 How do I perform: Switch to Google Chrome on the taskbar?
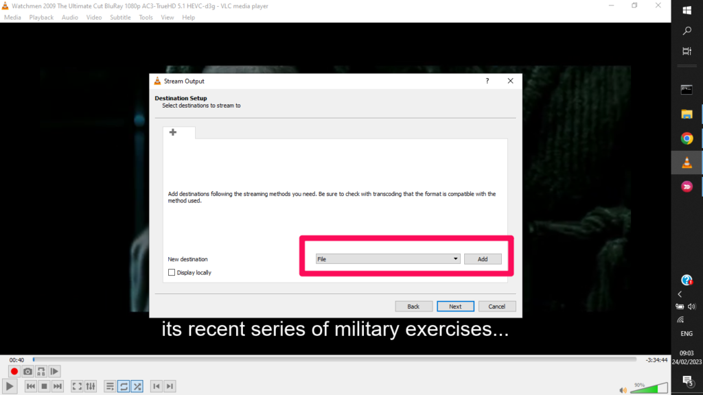687,139
